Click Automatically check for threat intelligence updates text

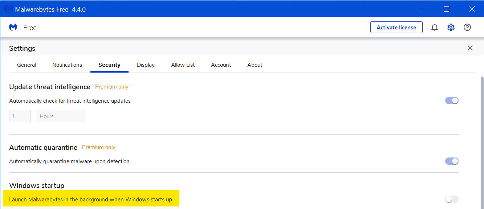pyautogui.click(x=70, y=101)
